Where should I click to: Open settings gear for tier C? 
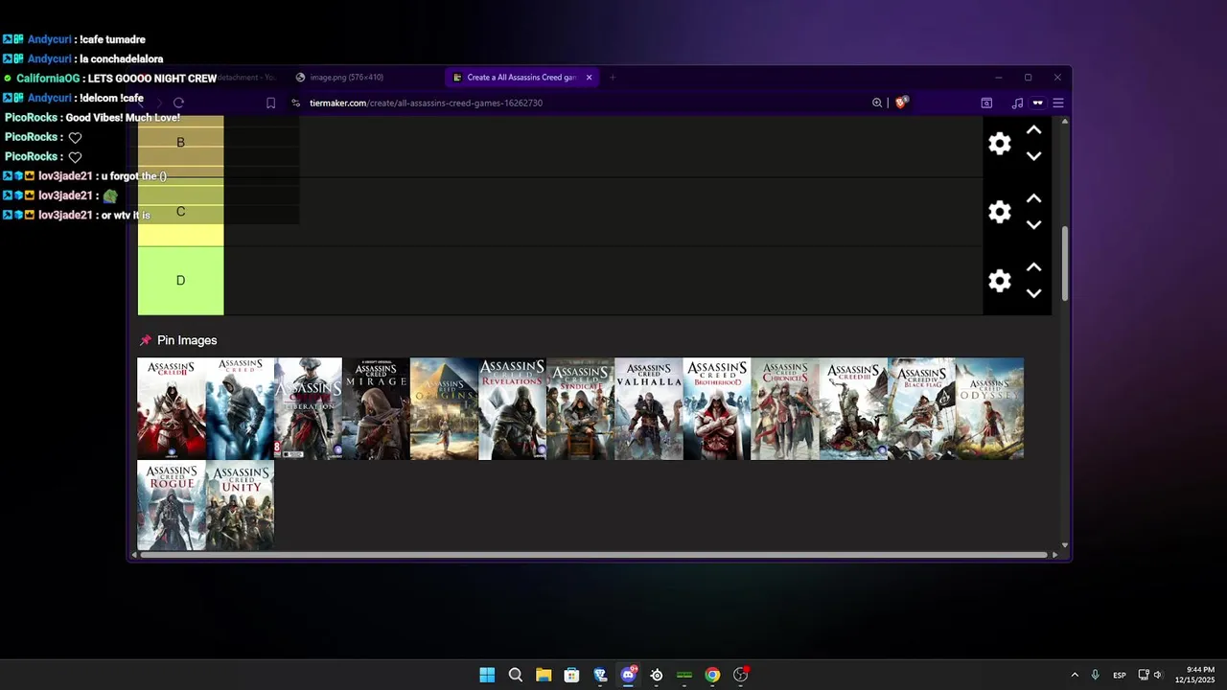click(1000, 213)
